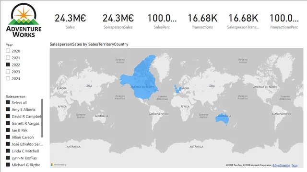Click the Year slicer header
The height and width of the screenshot is (172, 307).
(x=9, y=45)
